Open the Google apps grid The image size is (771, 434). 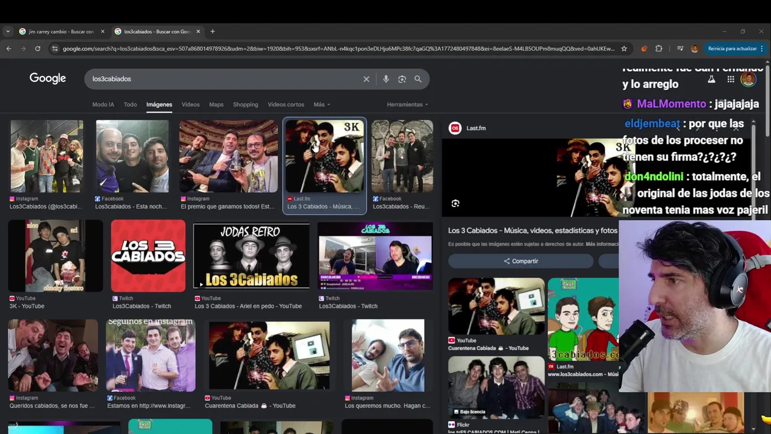(730, 79)
